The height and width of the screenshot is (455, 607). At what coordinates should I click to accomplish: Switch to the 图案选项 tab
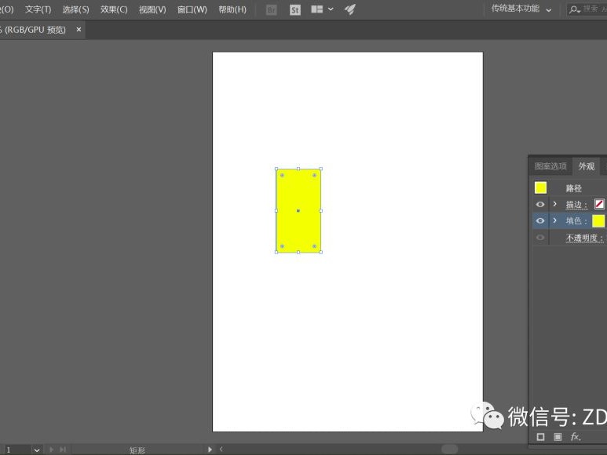pos(550,166)
